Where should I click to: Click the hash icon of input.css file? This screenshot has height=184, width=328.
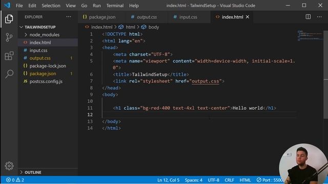click(25, 50)
